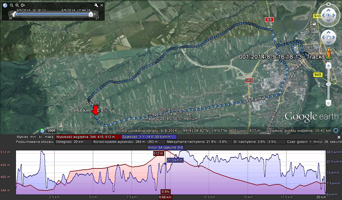Reset north by clicking the N compass marker

click(x=328, y=4)
